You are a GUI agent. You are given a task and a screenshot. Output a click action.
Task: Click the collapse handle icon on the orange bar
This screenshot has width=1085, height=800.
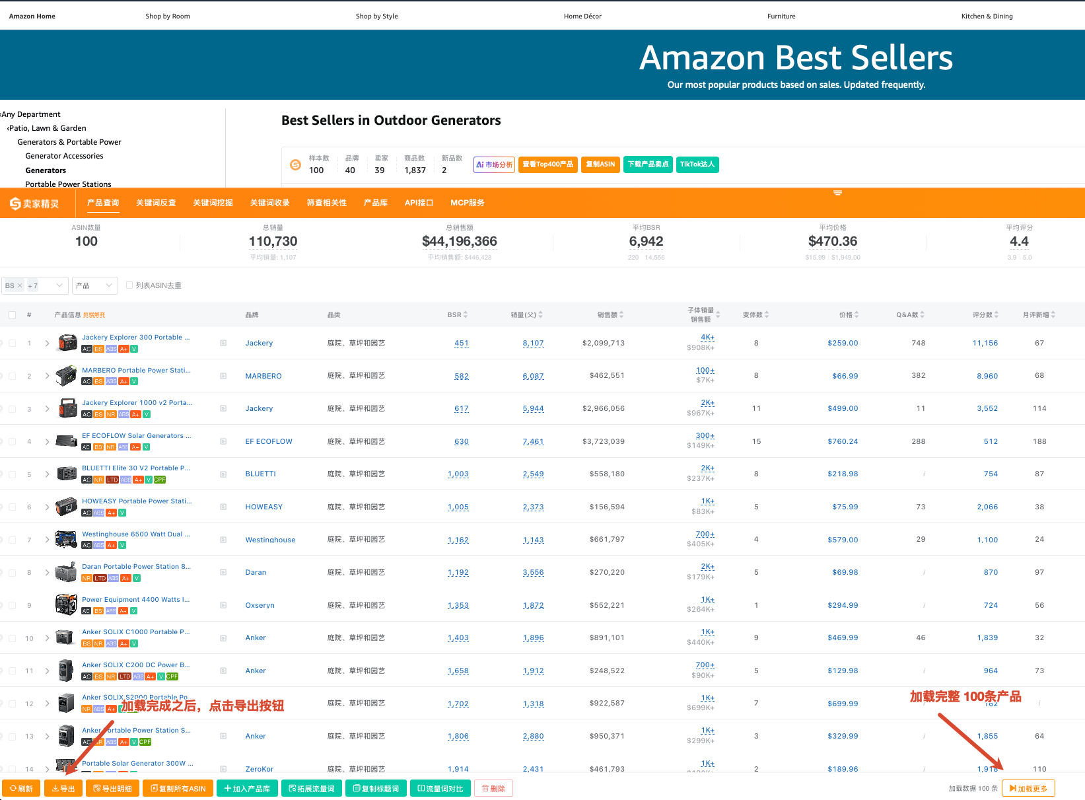[837, 193]
